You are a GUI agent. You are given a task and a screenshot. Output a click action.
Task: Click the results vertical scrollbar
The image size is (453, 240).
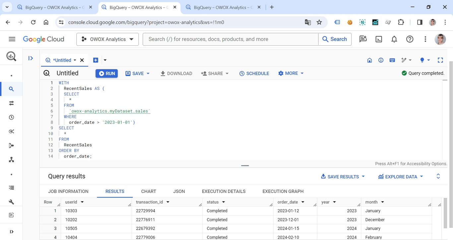[x=445, y=213]
